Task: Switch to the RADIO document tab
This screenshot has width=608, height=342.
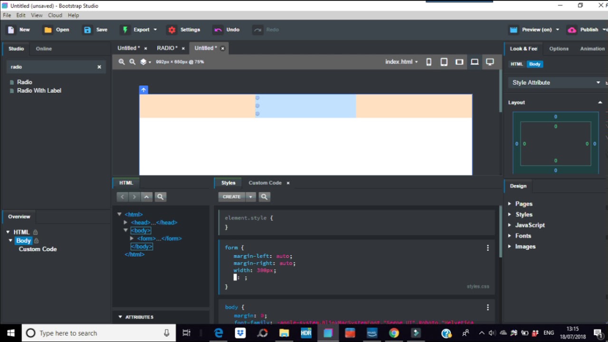Action: [167, 48]
